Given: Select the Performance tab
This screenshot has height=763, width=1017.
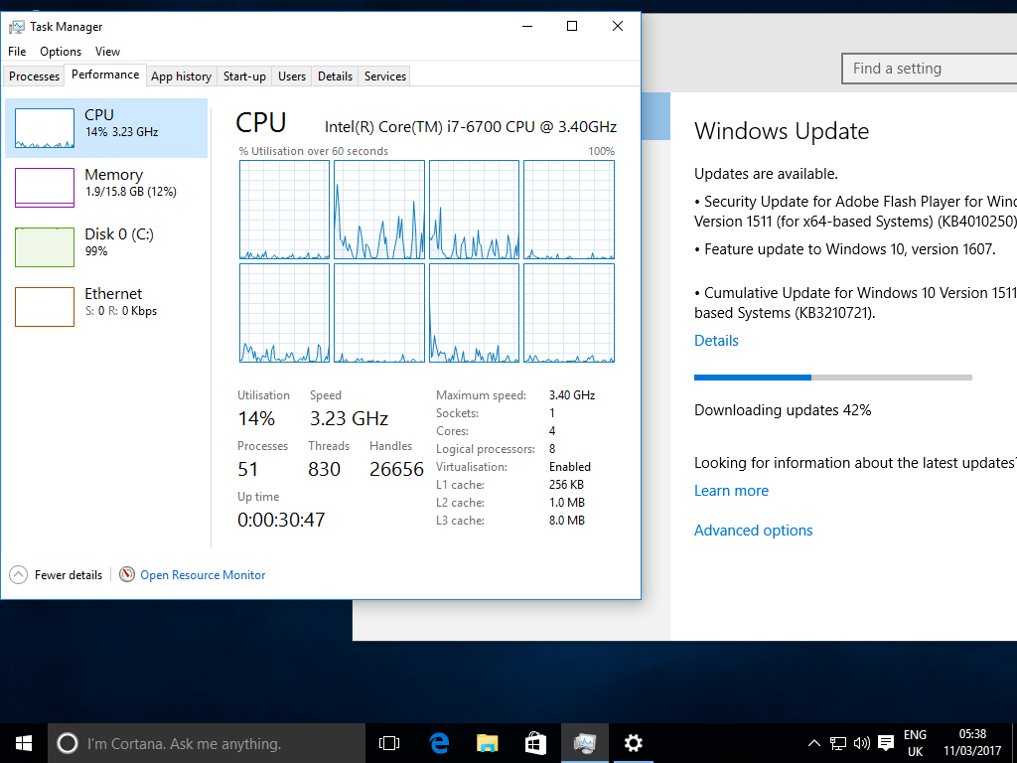Looking at the screenshot, I should click(105, 75).
